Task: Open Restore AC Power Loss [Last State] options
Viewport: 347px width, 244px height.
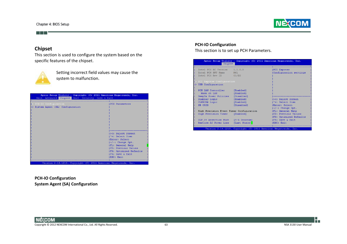Action: pyautogui.click(x=242, y=123)
